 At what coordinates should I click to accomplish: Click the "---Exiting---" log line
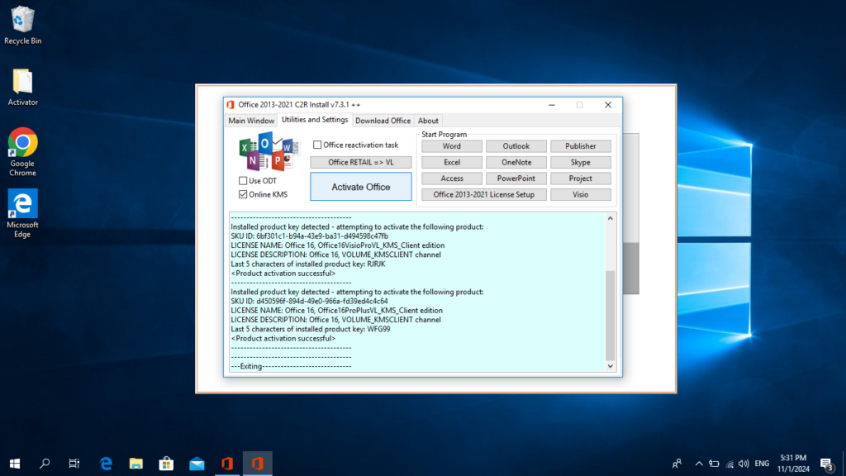(x=291, y=366)
